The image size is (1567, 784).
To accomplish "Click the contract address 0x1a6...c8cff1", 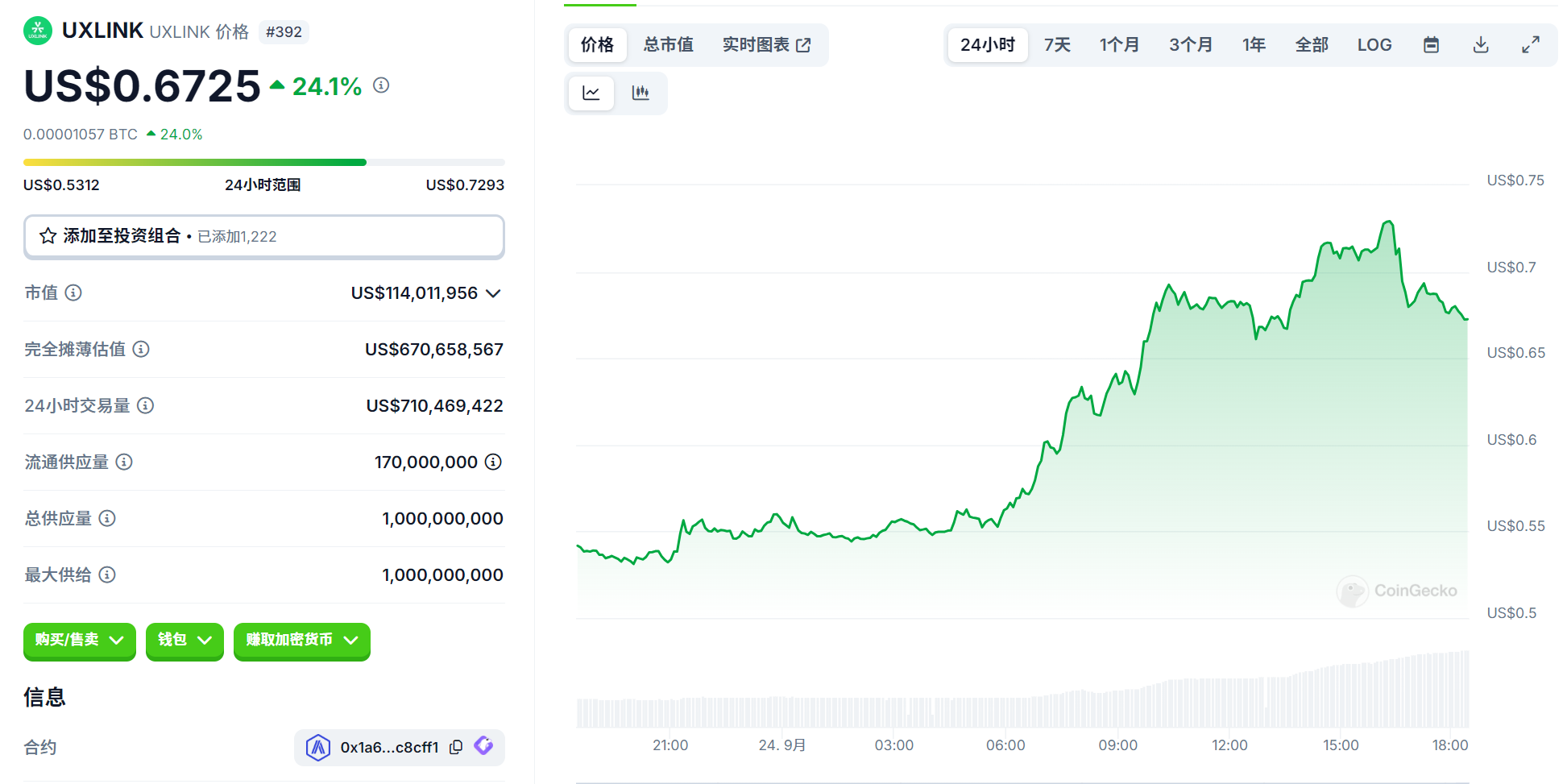I will [x=389, y=748].
